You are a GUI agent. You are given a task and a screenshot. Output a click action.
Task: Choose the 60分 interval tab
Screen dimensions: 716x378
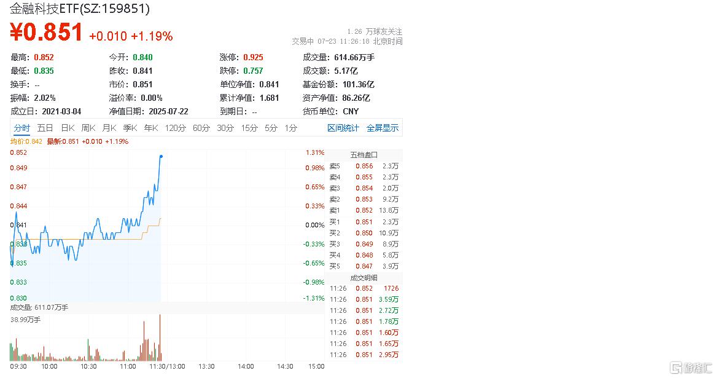(x=201, y=128)
